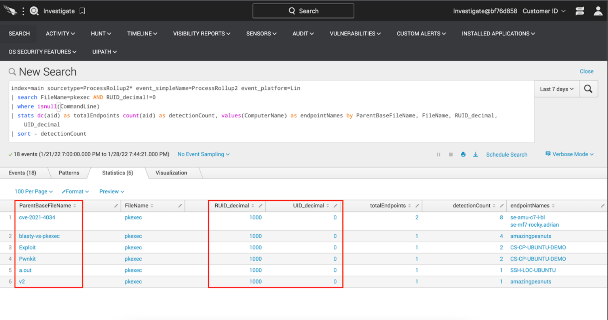
Task: Stop the search job
Action: click(x=450, y=154)
